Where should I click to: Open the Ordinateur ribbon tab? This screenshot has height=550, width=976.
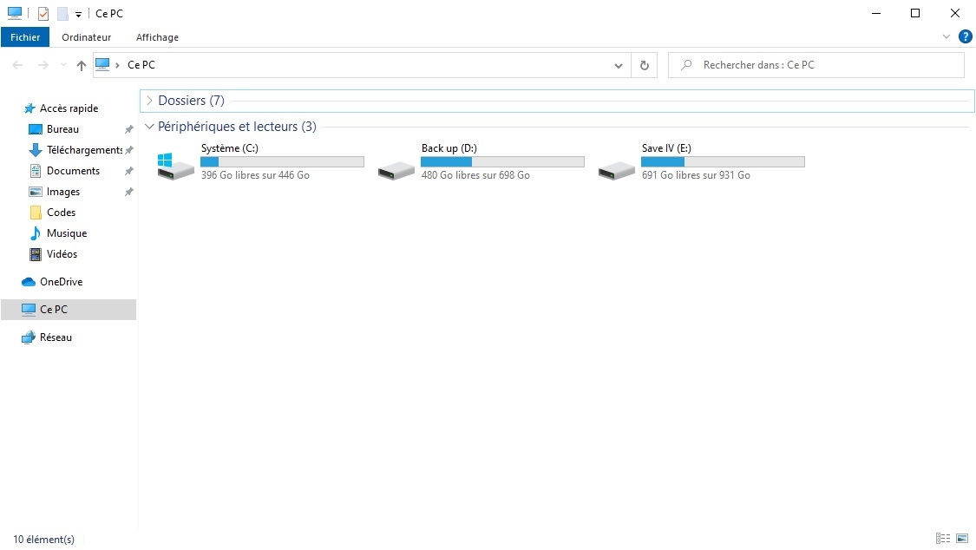[x=87, y=37]
